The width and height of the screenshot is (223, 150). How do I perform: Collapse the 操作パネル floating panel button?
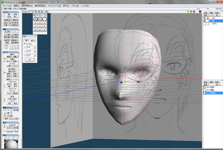point(45,15)
